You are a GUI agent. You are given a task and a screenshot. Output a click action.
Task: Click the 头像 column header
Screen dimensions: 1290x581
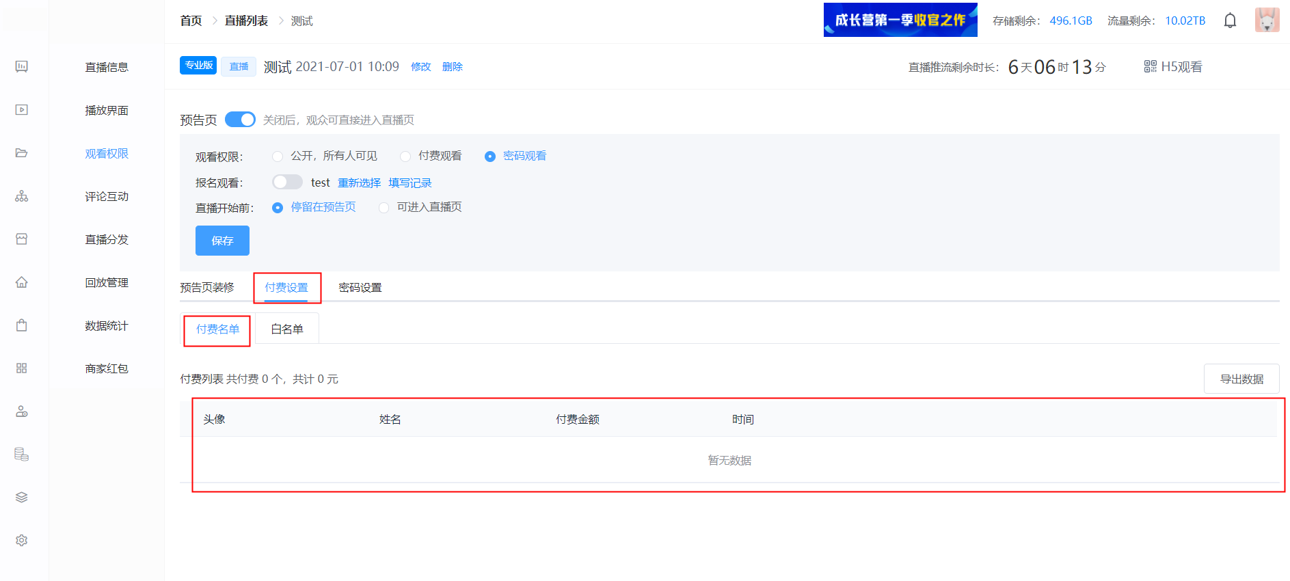pyautogui.click(x=214, y=419)
